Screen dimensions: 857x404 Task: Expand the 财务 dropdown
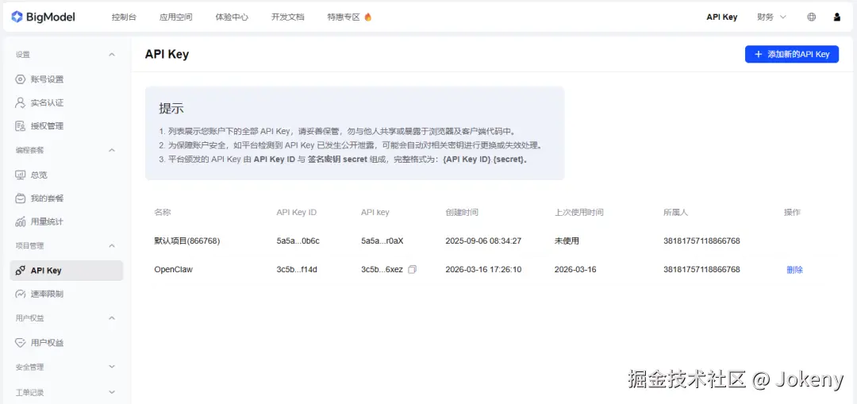[x=771, y=17]
